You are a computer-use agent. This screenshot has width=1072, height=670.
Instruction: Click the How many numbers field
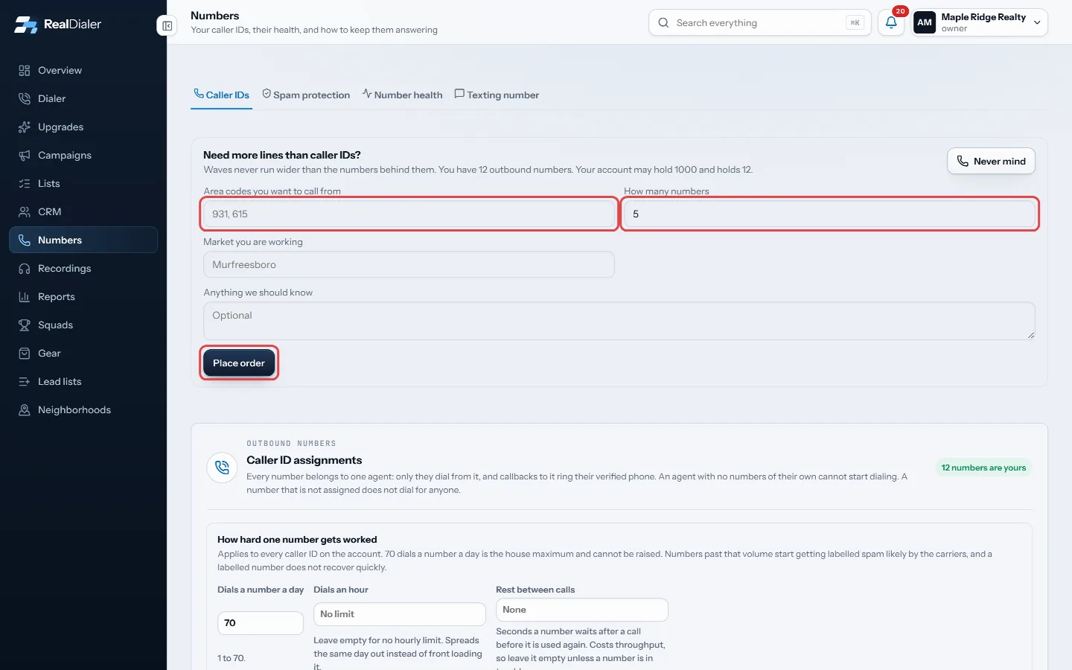coord(829,214)
